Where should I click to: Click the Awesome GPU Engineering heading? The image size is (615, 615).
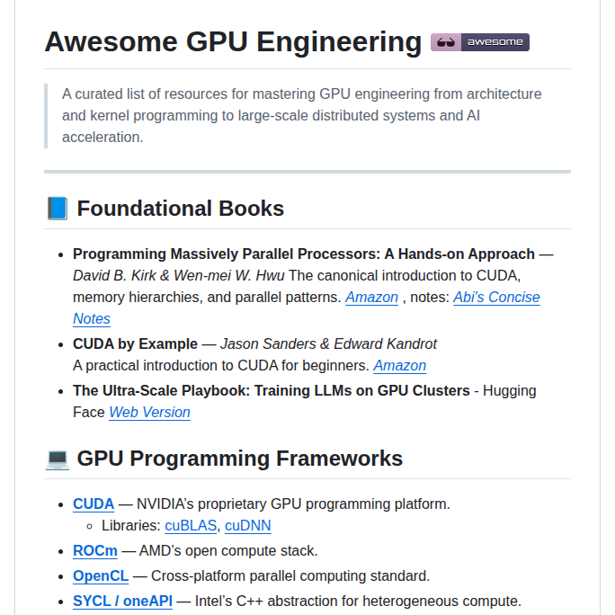tap(233, 41)
